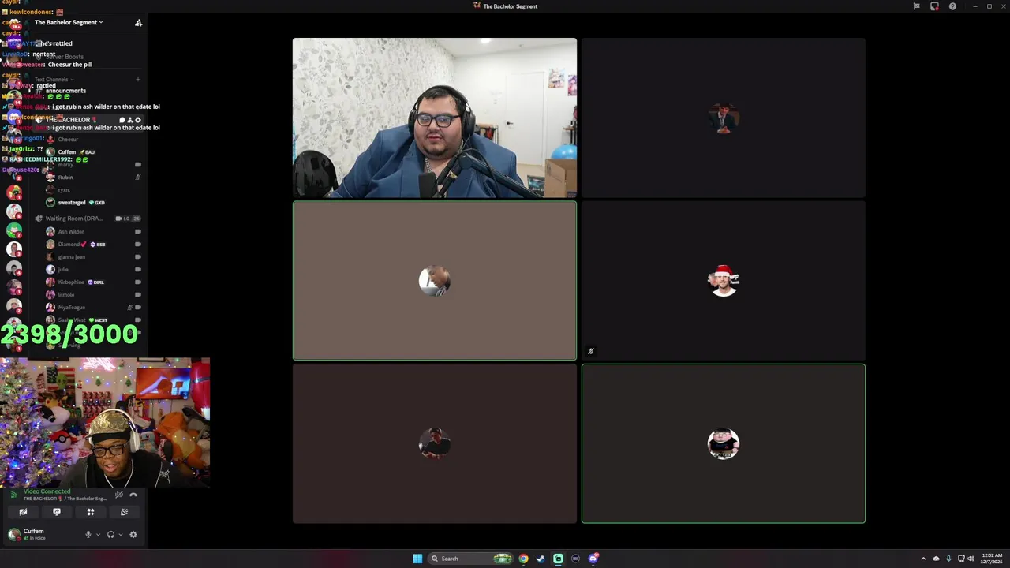Open Google Chrome from taskbar
Image resolution: width=1010 pixels, height=568 pixels.
(523, 559)
